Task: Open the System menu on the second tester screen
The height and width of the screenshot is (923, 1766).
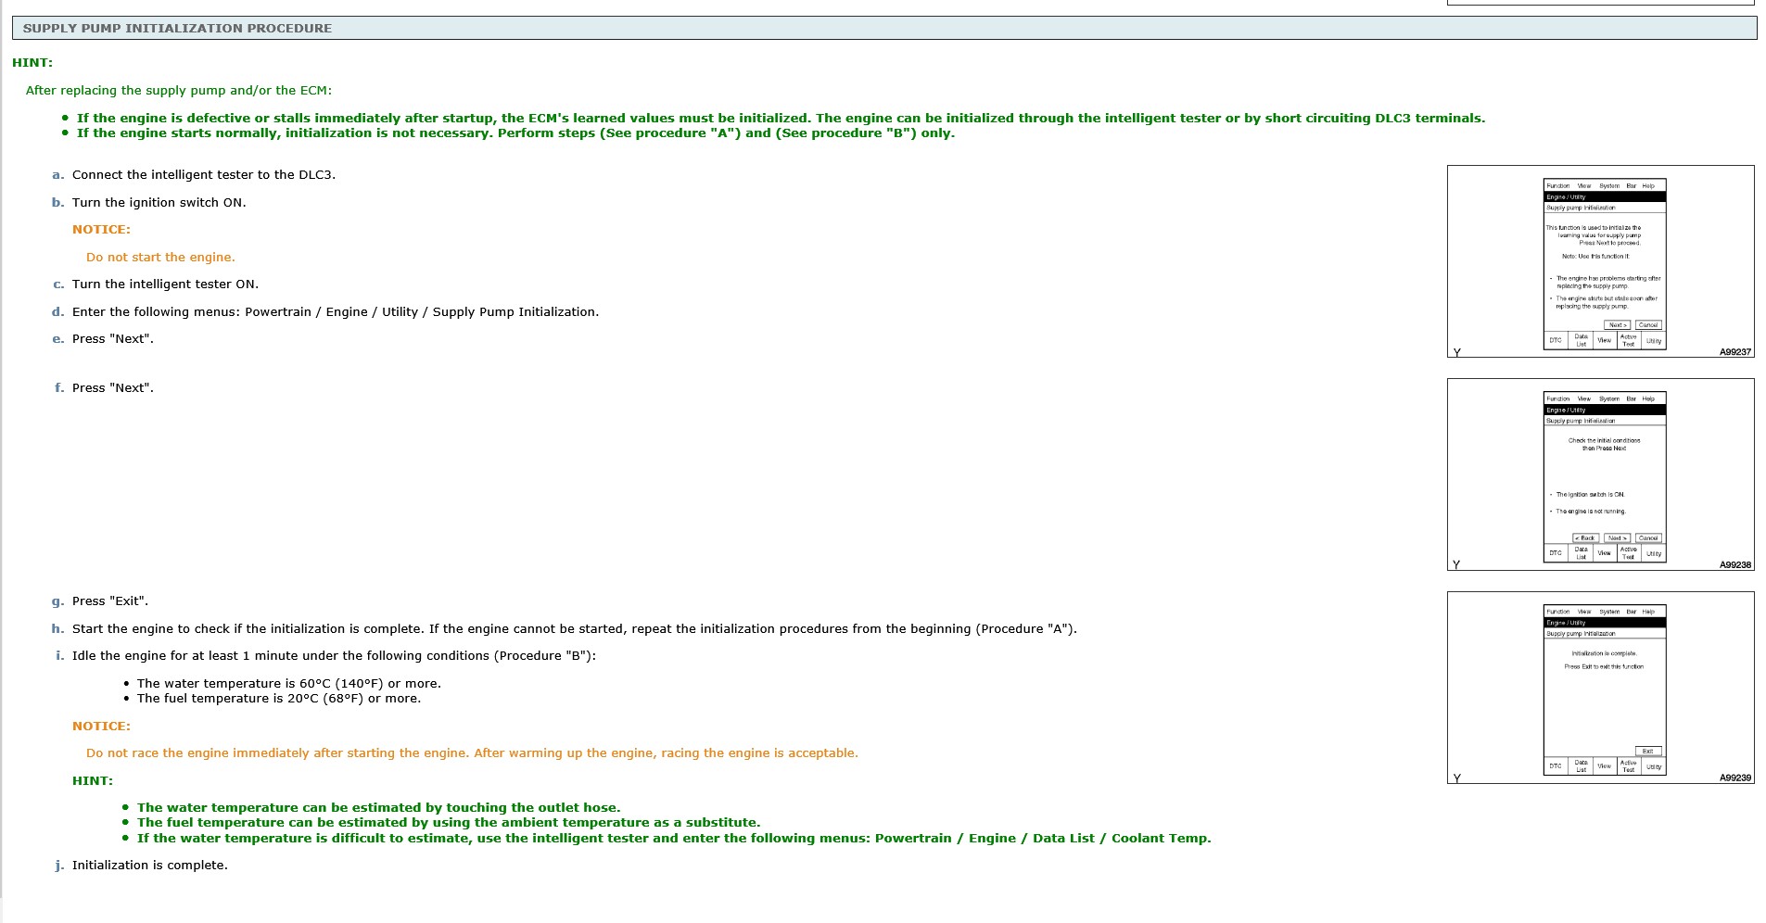Action: (x=1608, y=398)
